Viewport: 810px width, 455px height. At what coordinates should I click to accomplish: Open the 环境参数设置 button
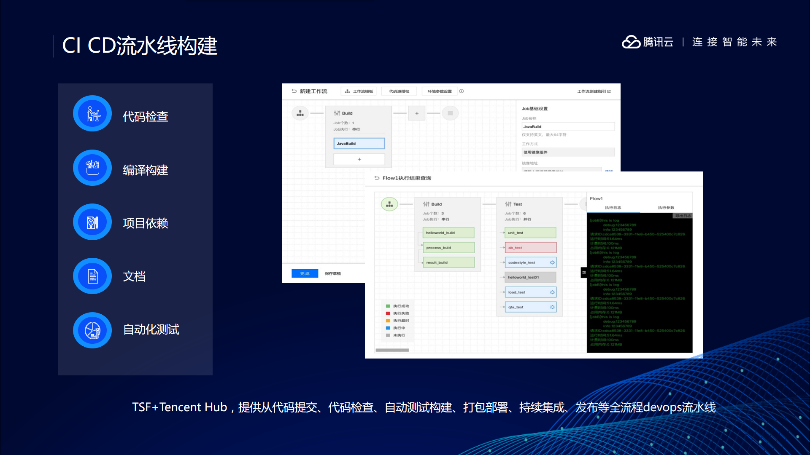440,91
